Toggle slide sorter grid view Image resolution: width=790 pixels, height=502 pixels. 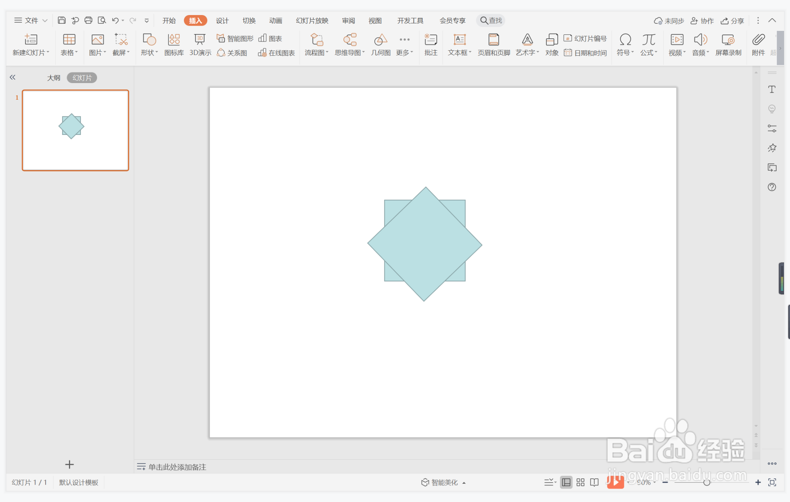tap(580, 482)
